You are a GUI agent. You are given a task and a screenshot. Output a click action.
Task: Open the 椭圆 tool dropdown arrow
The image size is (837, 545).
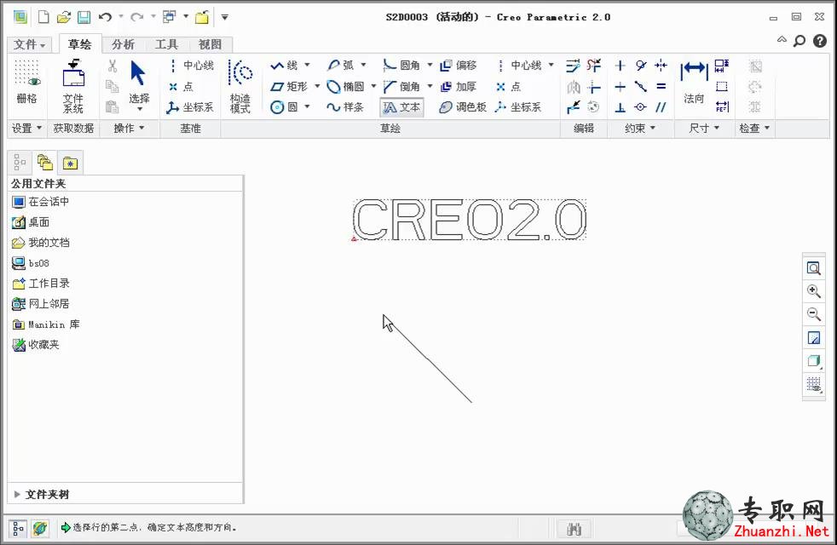click(x=373, y=86)
